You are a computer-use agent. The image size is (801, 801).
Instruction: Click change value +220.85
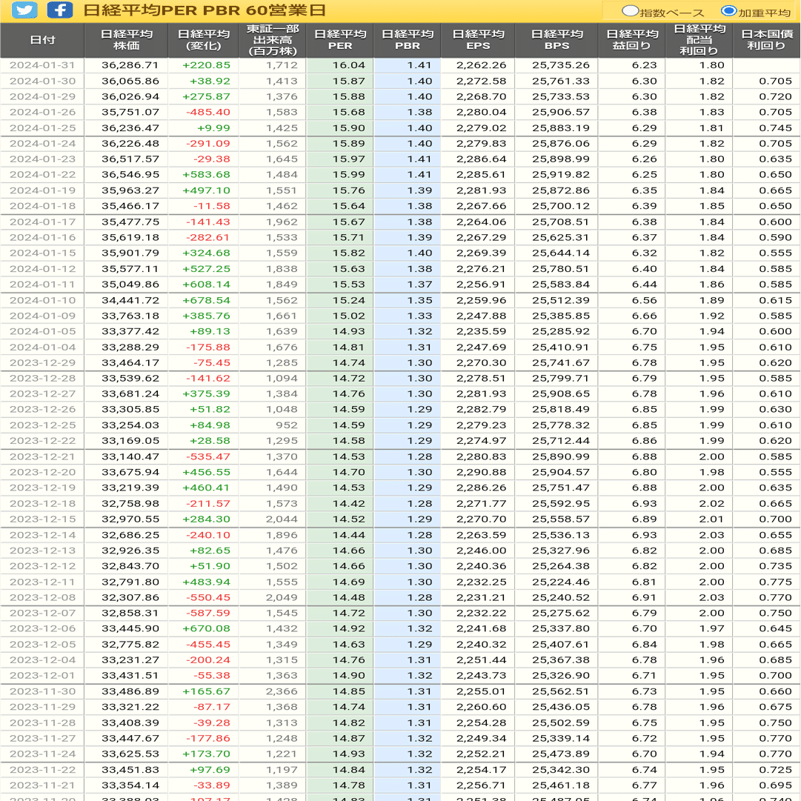(x=206, y=65)
